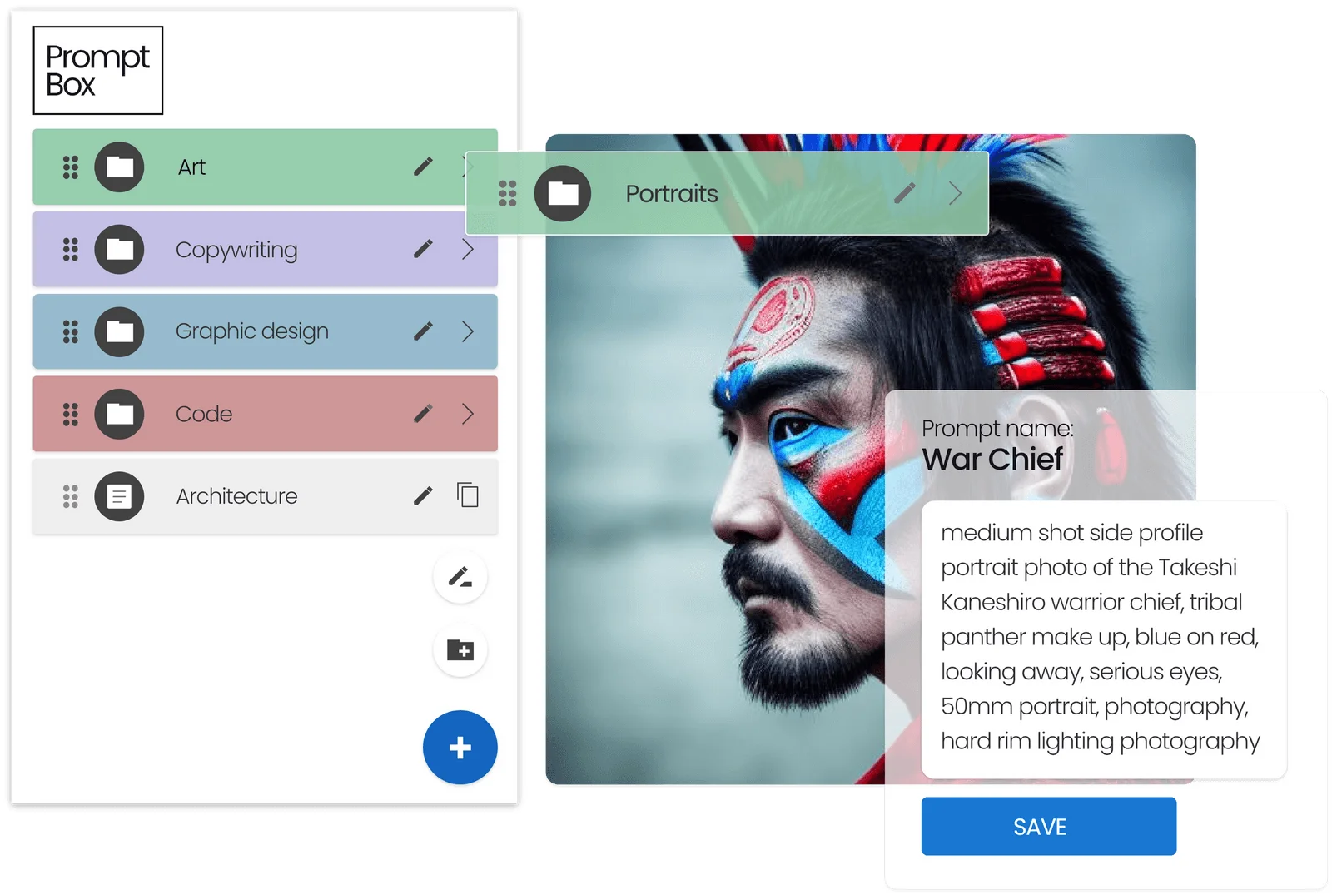
Task: Click the prompt description text field
Action: [1103, 639]
